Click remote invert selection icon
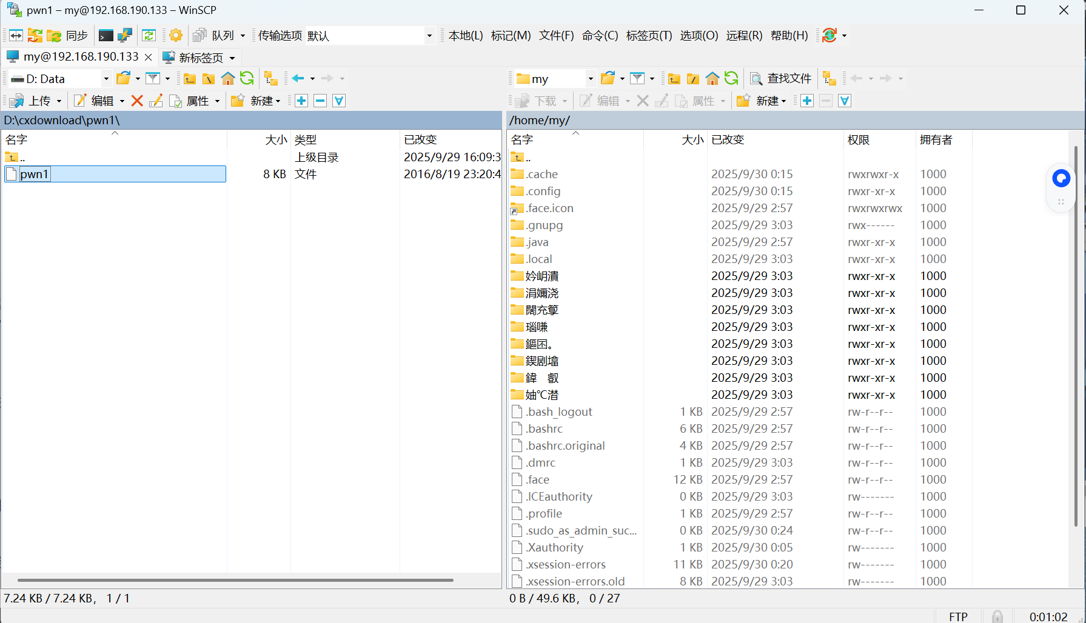 845,101
